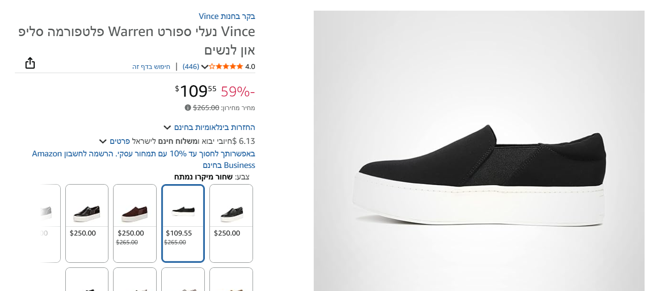
Task: Click the share icon
Action: (x=30, y=63)
